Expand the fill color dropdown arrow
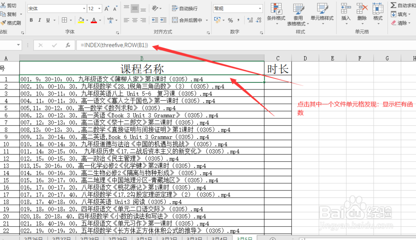 (87, 20)
